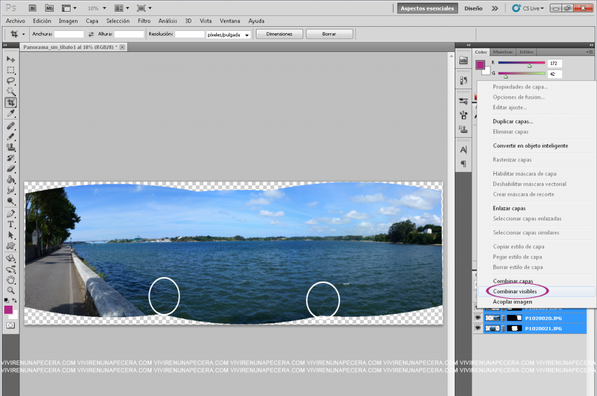Pick the Eyedropper tool
Viewport: 597px width, 396px height.
(x=10, y=113)
